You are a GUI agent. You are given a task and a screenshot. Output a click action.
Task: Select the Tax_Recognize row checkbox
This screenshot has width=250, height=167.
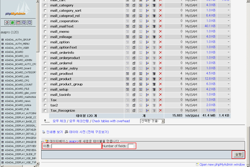pos(46,111)
